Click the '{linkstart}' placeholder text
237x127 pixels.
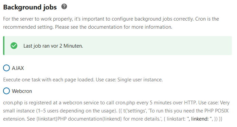(x=47, y=119)
